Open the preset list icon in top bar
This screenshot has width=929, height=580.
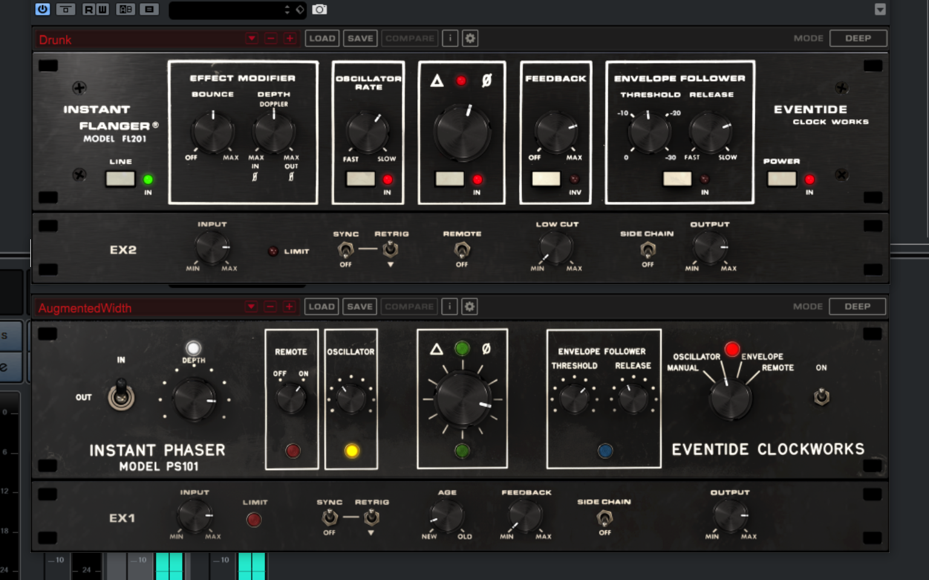pyautogui.click(x=149, y=9)
